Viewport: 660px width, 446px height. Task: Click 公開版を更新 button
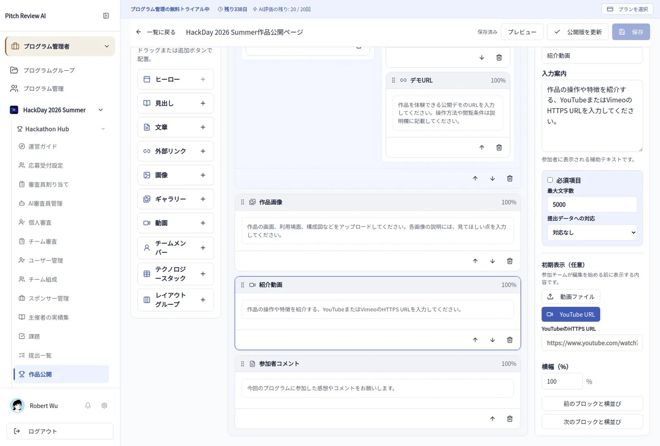click(x=578, y=32)
